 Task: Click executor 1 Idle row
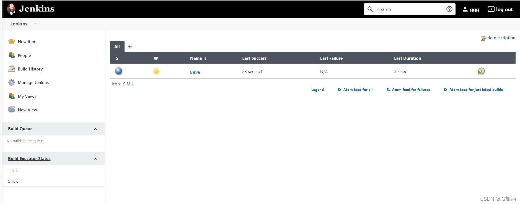pyautogui.click(x=53, y=171)
